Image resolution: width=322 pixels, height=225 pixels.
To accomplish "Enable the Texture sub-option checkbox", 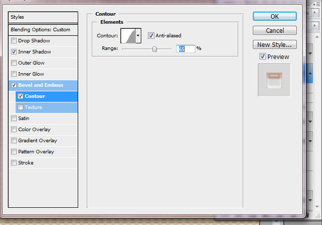I will 20,107.
